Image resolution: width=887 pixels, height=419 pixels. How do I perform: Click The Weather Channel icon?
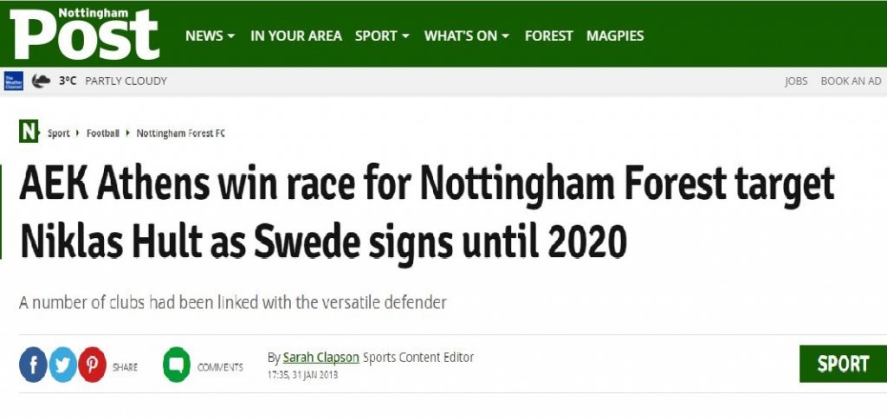point(13,81)
